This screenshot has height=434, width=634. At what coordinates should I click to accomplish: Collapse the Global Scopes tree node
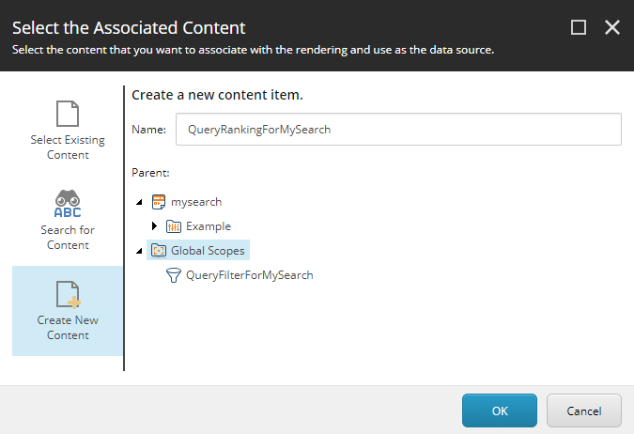tap(139, 251)
